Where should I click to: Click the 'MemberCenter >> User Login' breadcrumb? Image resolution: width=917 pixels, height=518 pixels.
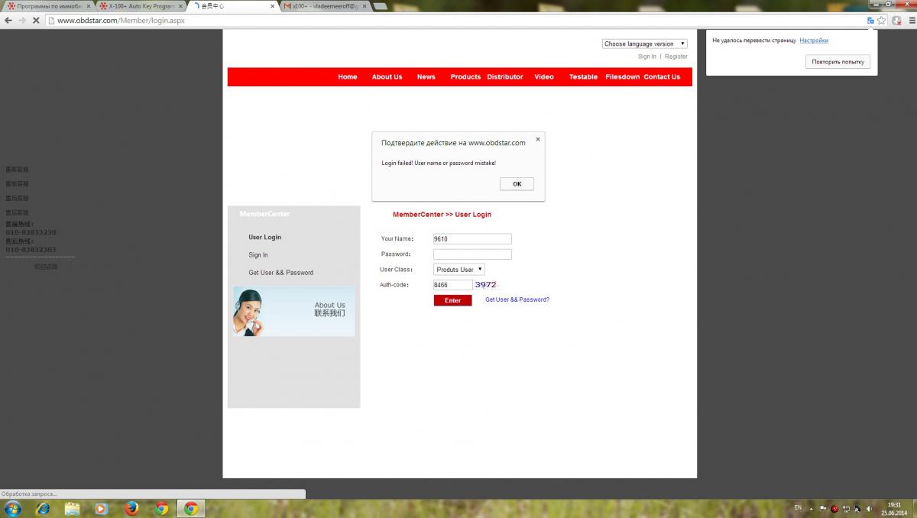click(x=442, y=215)
